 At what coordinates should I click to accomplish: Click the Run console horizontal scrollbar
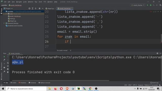click(60, 80)
